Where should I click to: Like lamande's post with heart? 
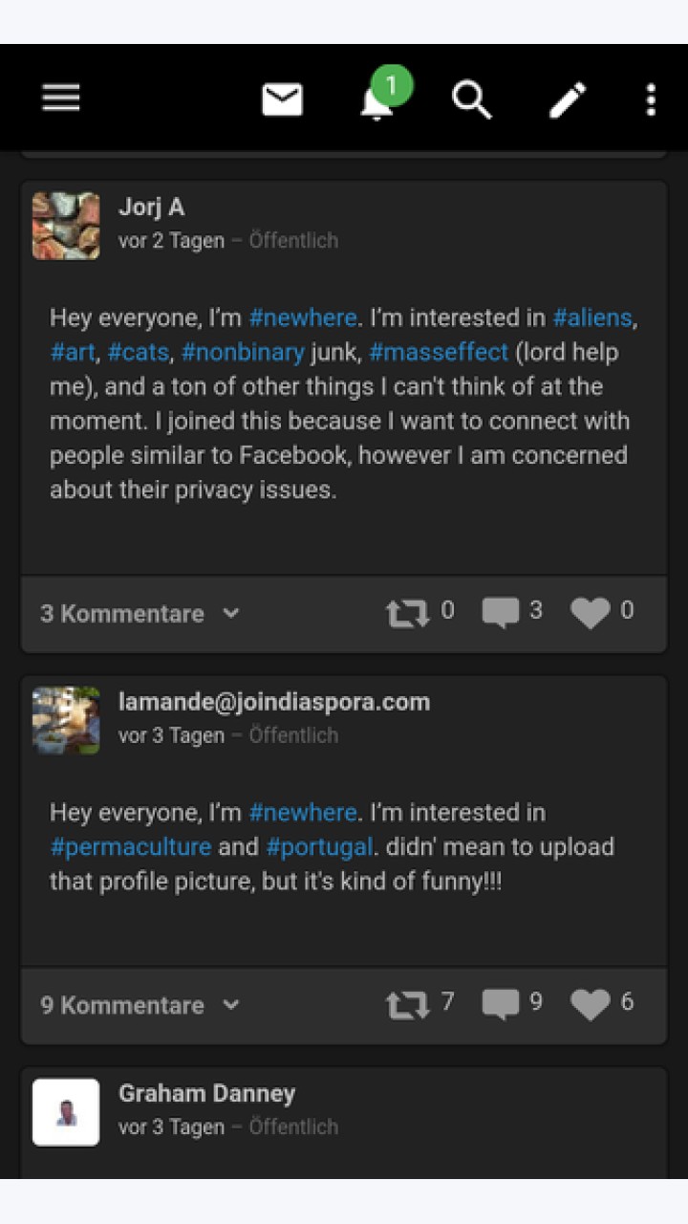coord(590,1004)
